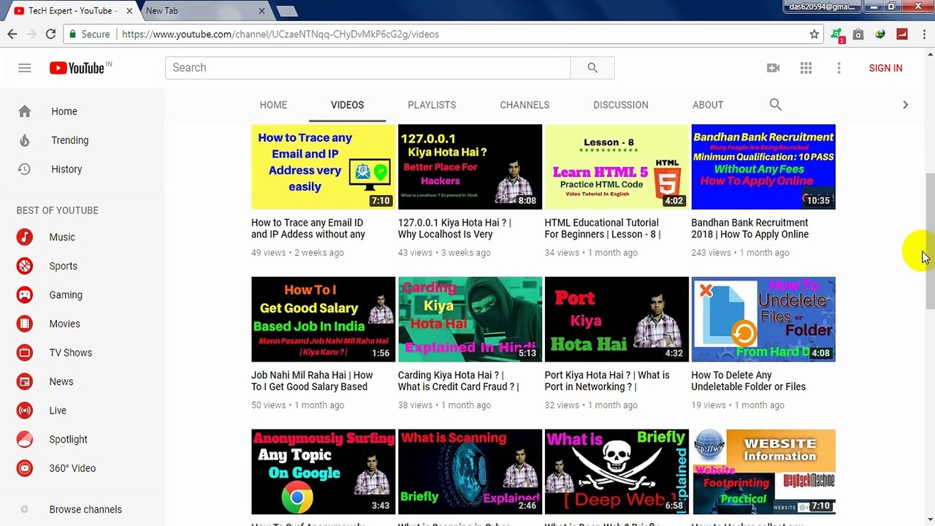This screenshot has height=526, width=935.
Task: Open the Website Information Footprinting thumbnail
Action: point(763,472)
